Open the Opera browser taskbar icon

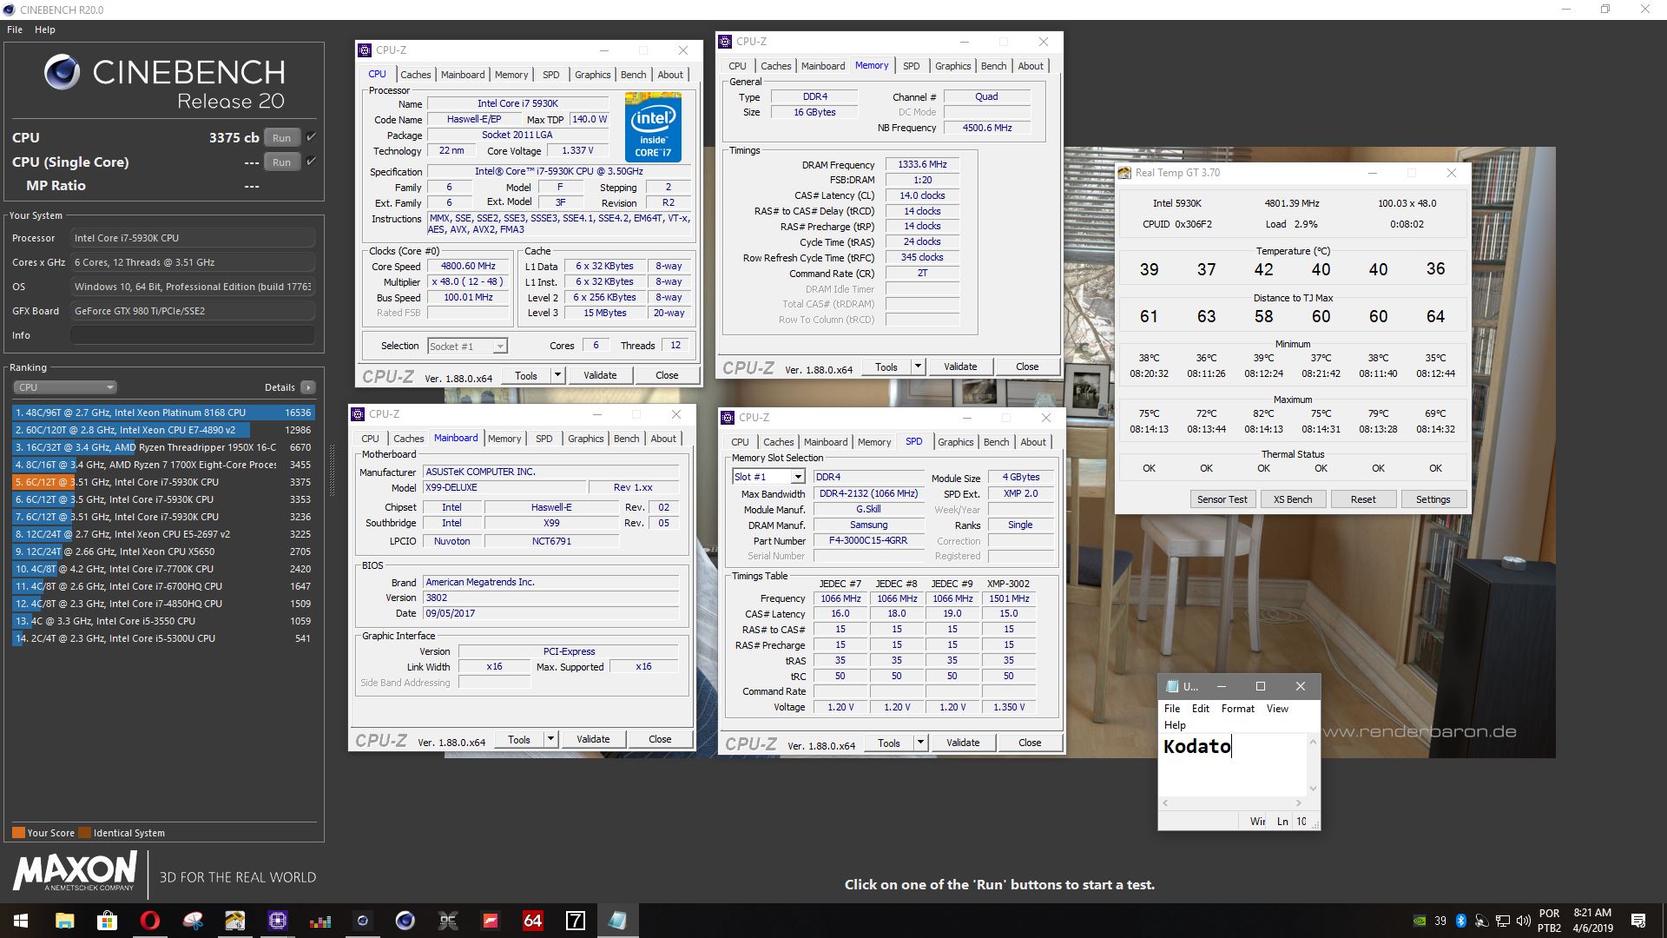[149, 921]
